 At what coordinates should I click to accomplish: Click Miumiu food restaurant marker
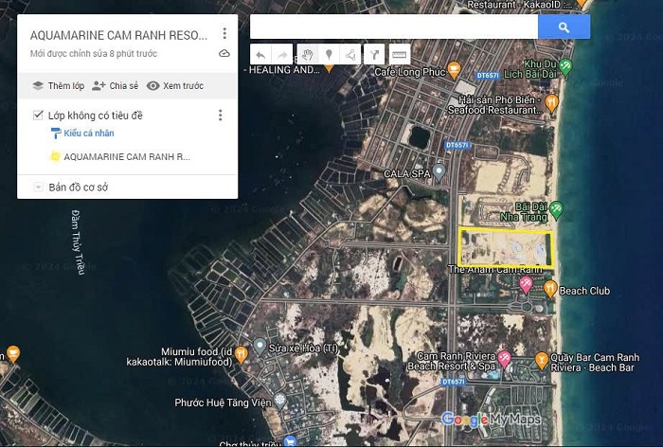tap(241, 354)
